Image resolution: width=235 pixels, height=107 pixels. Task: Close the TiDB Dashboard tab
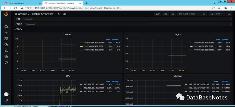pos(40,3)
